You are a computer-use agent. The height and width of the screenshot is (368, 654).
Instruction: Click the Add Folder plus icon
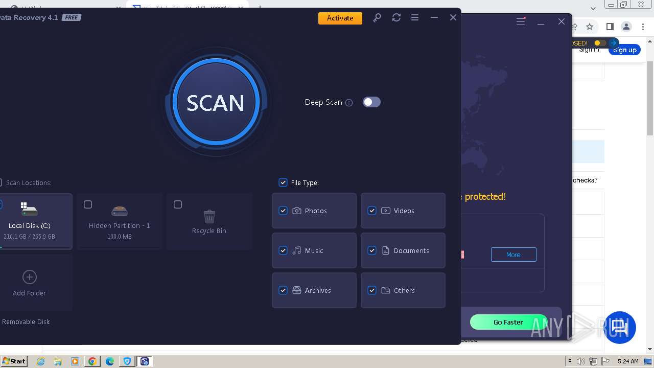tap(30, 277)
